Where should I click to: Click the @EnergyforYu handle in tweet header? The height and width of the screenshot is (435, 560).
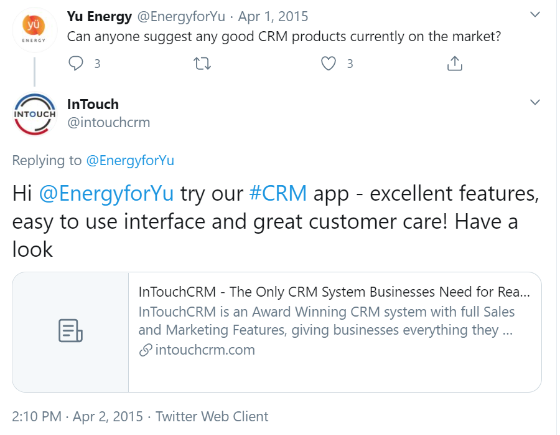pos(180,16)
